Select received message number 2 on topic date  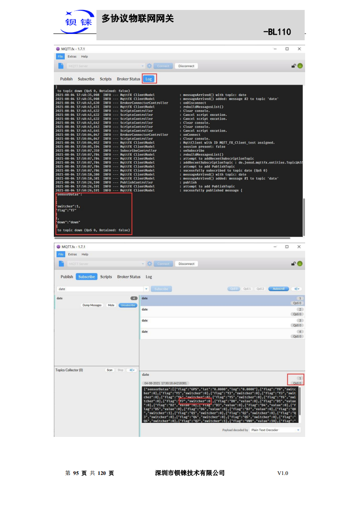click(222, 312)
